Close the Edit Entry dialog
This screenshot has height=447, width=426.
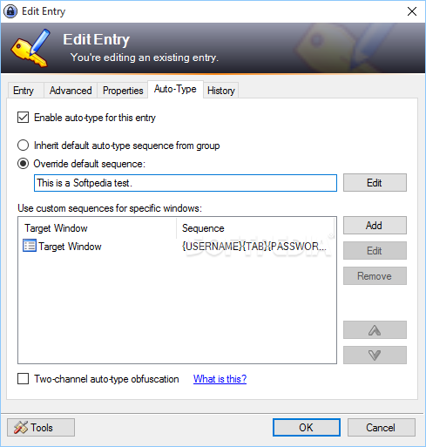pyautogui.click(x=412, y=11)
